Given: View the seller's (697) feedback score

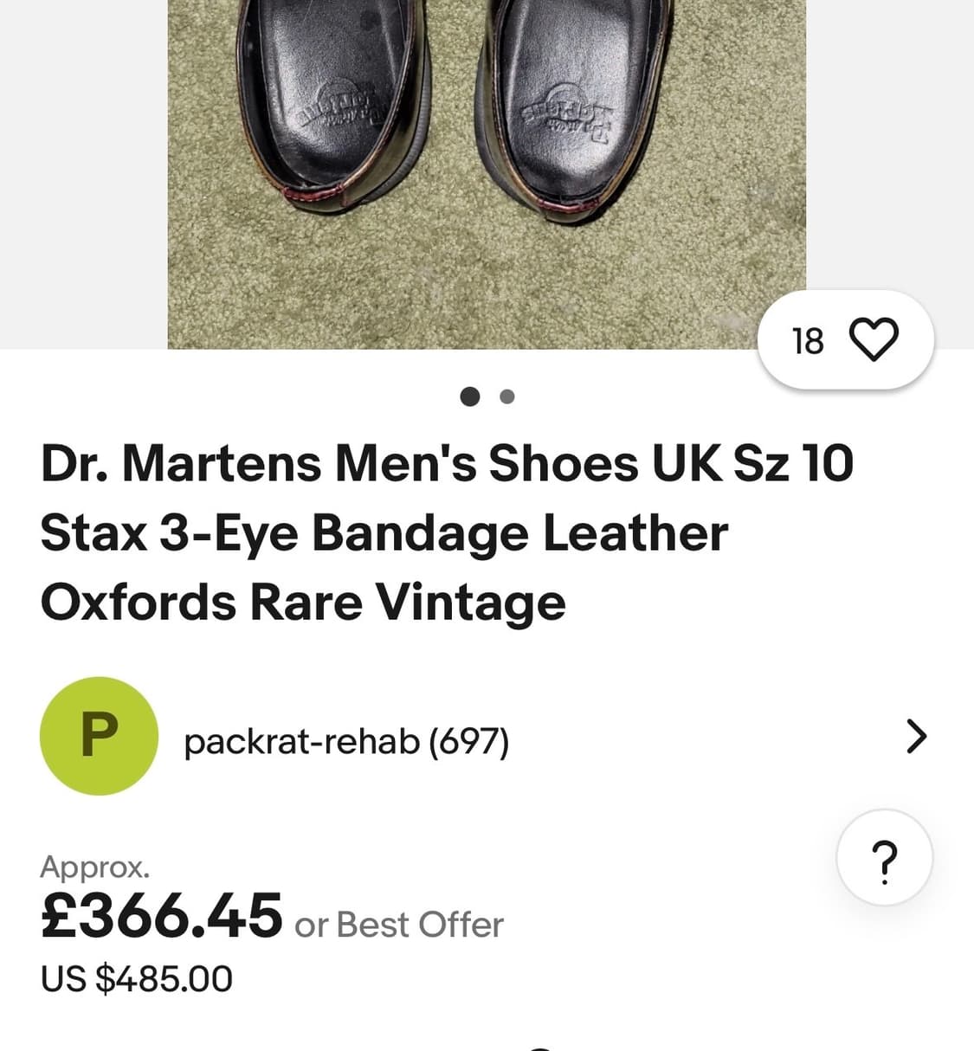Looking at the screenshot, I should point(469,741).
